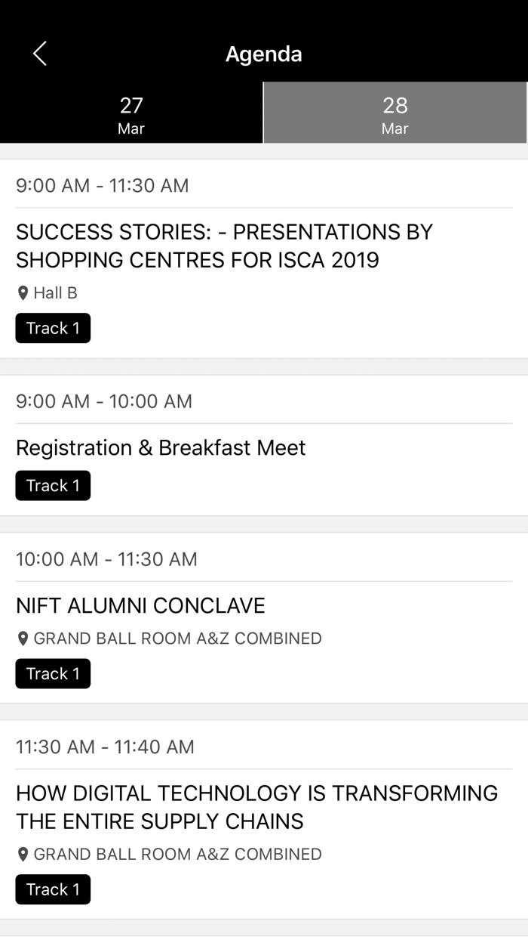Tap the back arrow icon
Image resolution: width=528 pixels, height=940 pixels.
point(40,54)
